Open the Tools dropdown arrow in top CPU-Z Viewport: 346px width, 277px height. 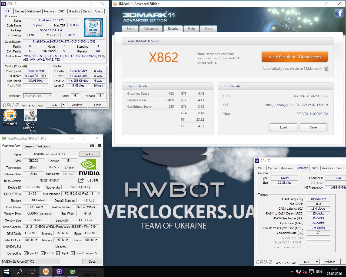point(64,105)
